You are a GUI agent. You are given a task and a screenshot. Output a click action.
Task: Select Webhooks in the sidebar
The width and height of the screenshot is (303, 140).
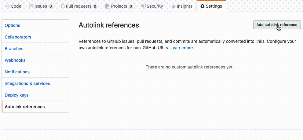(15, 60)
